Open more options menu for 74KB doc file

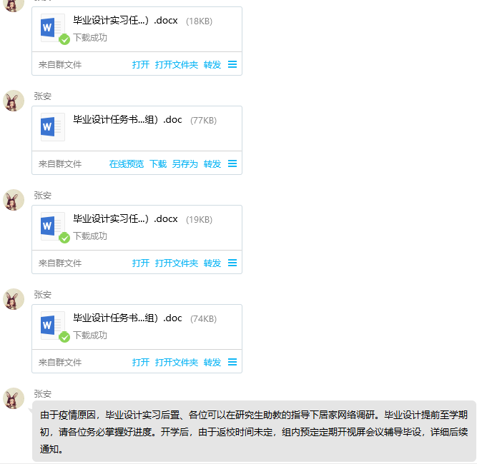click(232, 362)
